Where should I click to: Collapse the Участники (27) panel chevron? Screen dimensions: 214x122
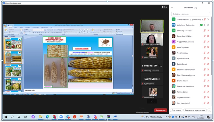(x=172, y=8)
